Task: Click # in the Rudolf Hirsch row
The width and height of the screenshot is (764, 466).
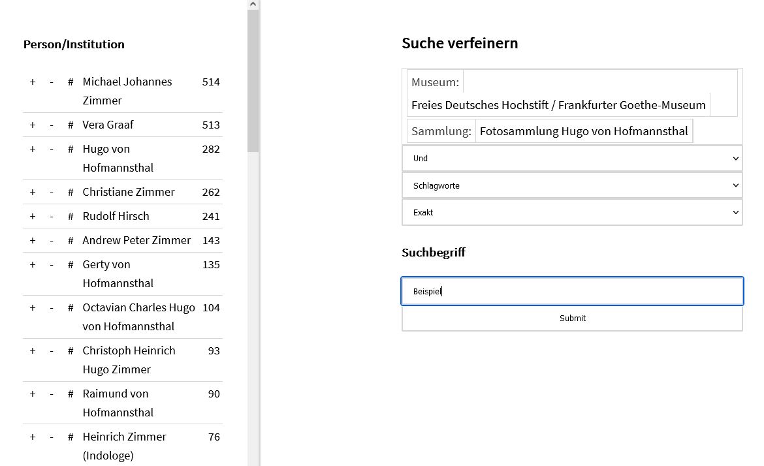Action: pyautogui.click(x=71, y=216)
